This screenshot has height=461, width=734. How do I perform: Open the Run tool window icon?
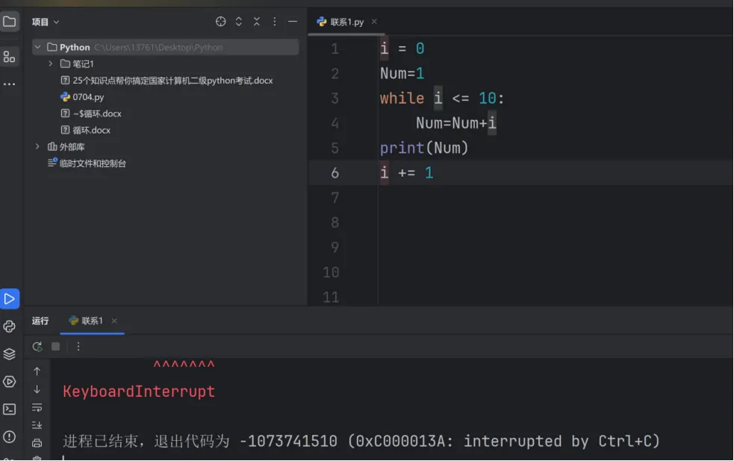tap(10, 299)
